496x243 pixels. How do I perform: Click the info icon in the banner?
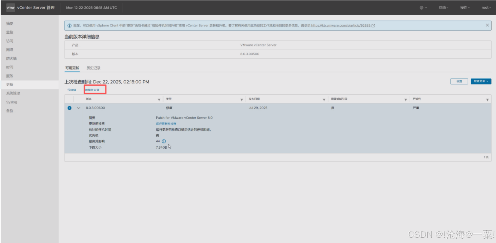click(70, 26)
